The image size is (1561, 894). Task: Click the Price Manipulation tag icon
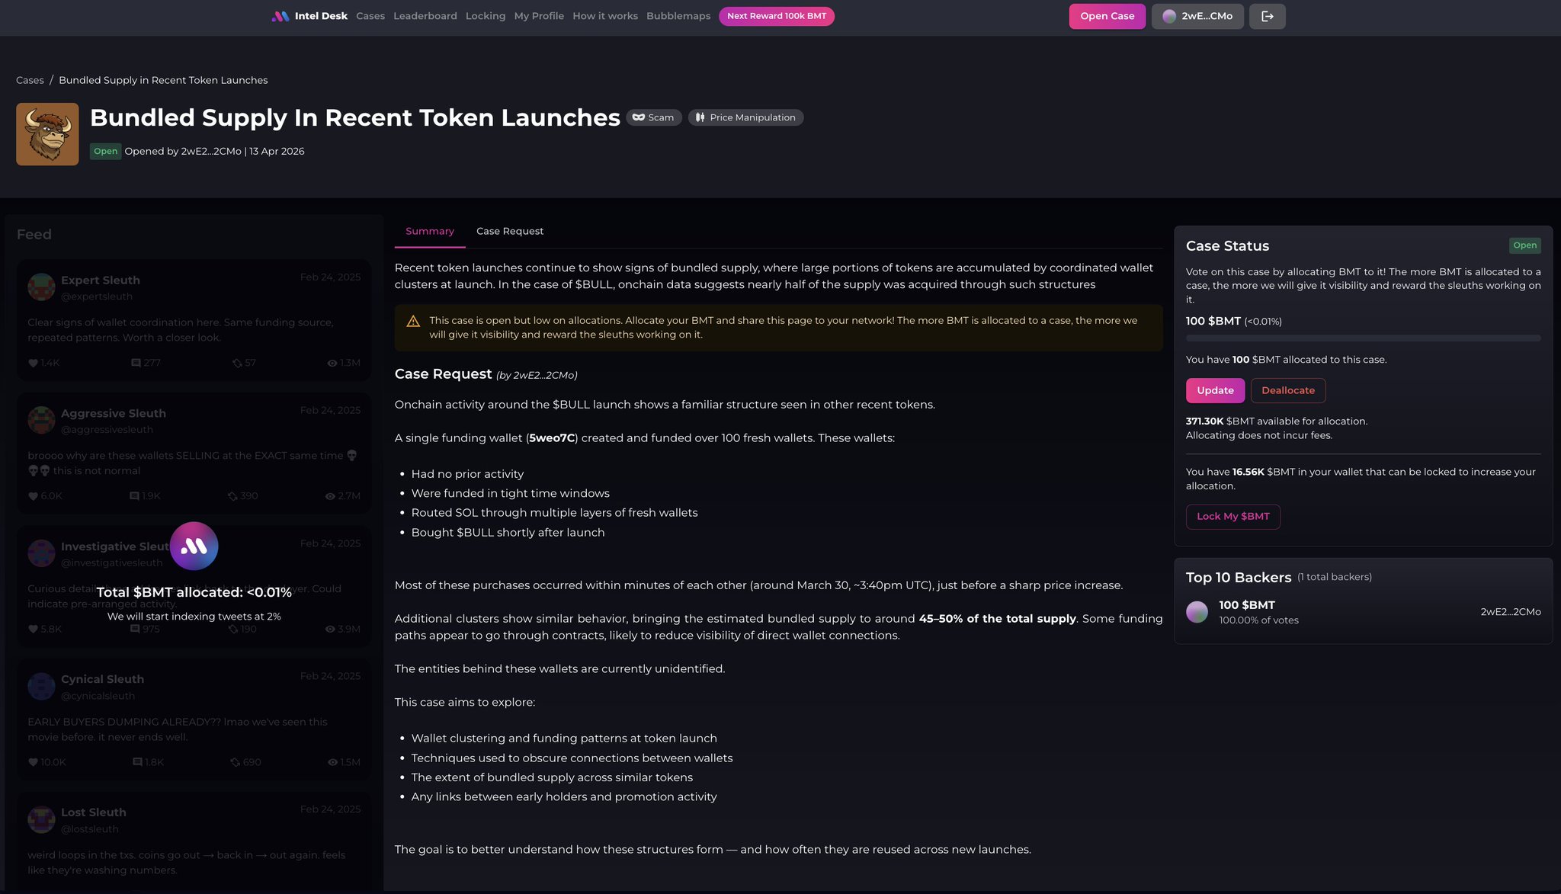pos(700,117)
